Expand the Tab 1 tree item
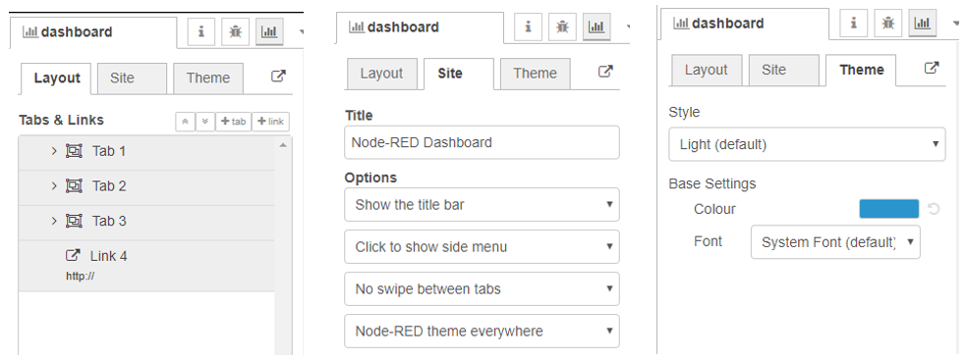This screenshot has width=966, height=359. (x=54, y=151)
